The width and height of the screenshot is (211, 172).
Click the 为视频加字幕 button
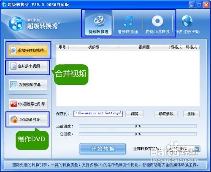click(x=28, y=85)
